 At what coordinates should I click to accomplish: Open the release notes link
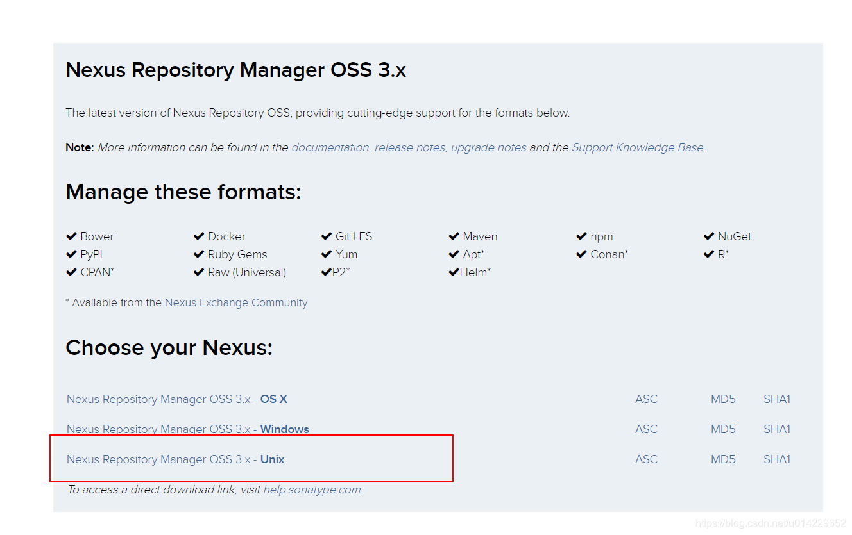(409, 147)
